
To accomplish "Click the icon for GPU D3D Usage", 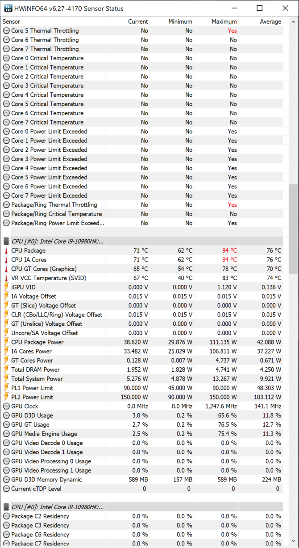I will pos(6,415).
